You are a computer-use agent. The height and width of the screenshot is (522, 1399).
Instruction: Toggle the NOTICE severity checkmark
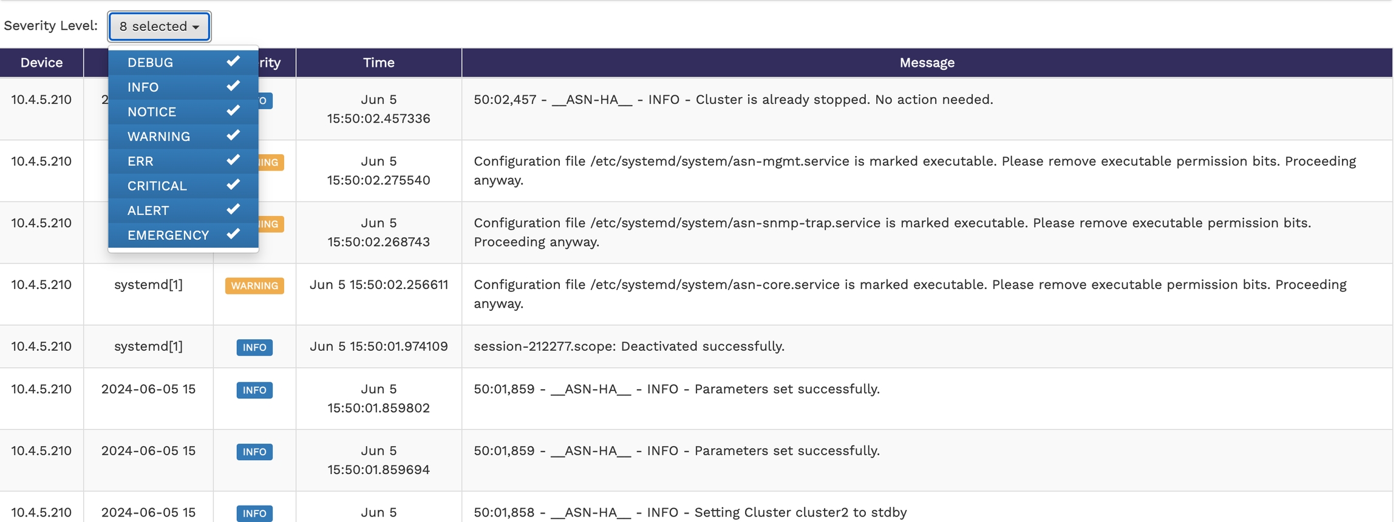click(182, 112)
